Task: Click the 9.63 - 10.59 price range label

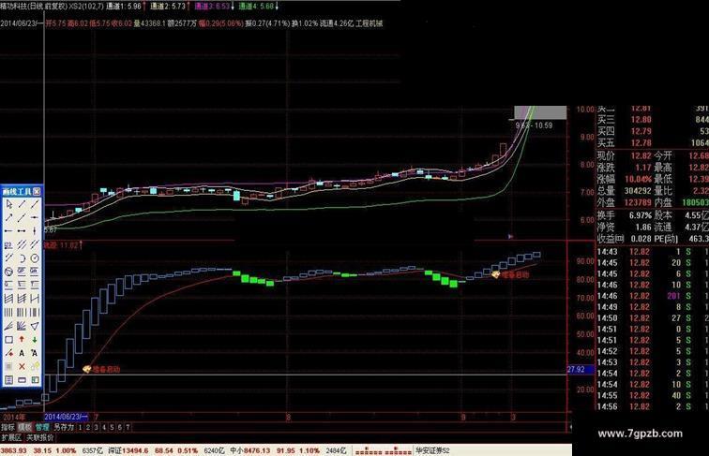Action: [534, 125]
